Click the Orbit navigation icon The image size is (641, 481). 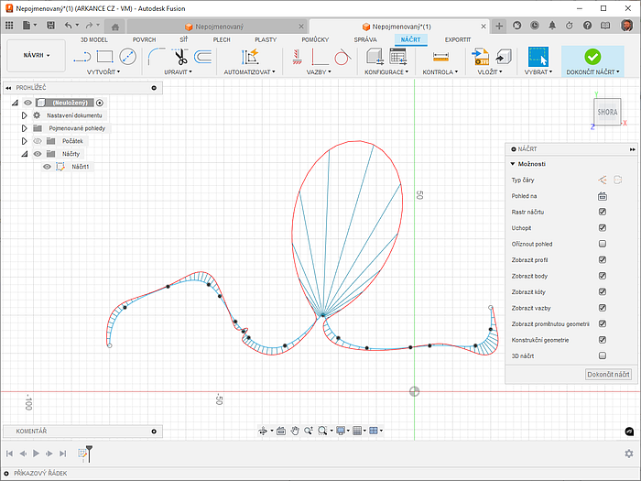pyautogui.click(x=264, y=430)
